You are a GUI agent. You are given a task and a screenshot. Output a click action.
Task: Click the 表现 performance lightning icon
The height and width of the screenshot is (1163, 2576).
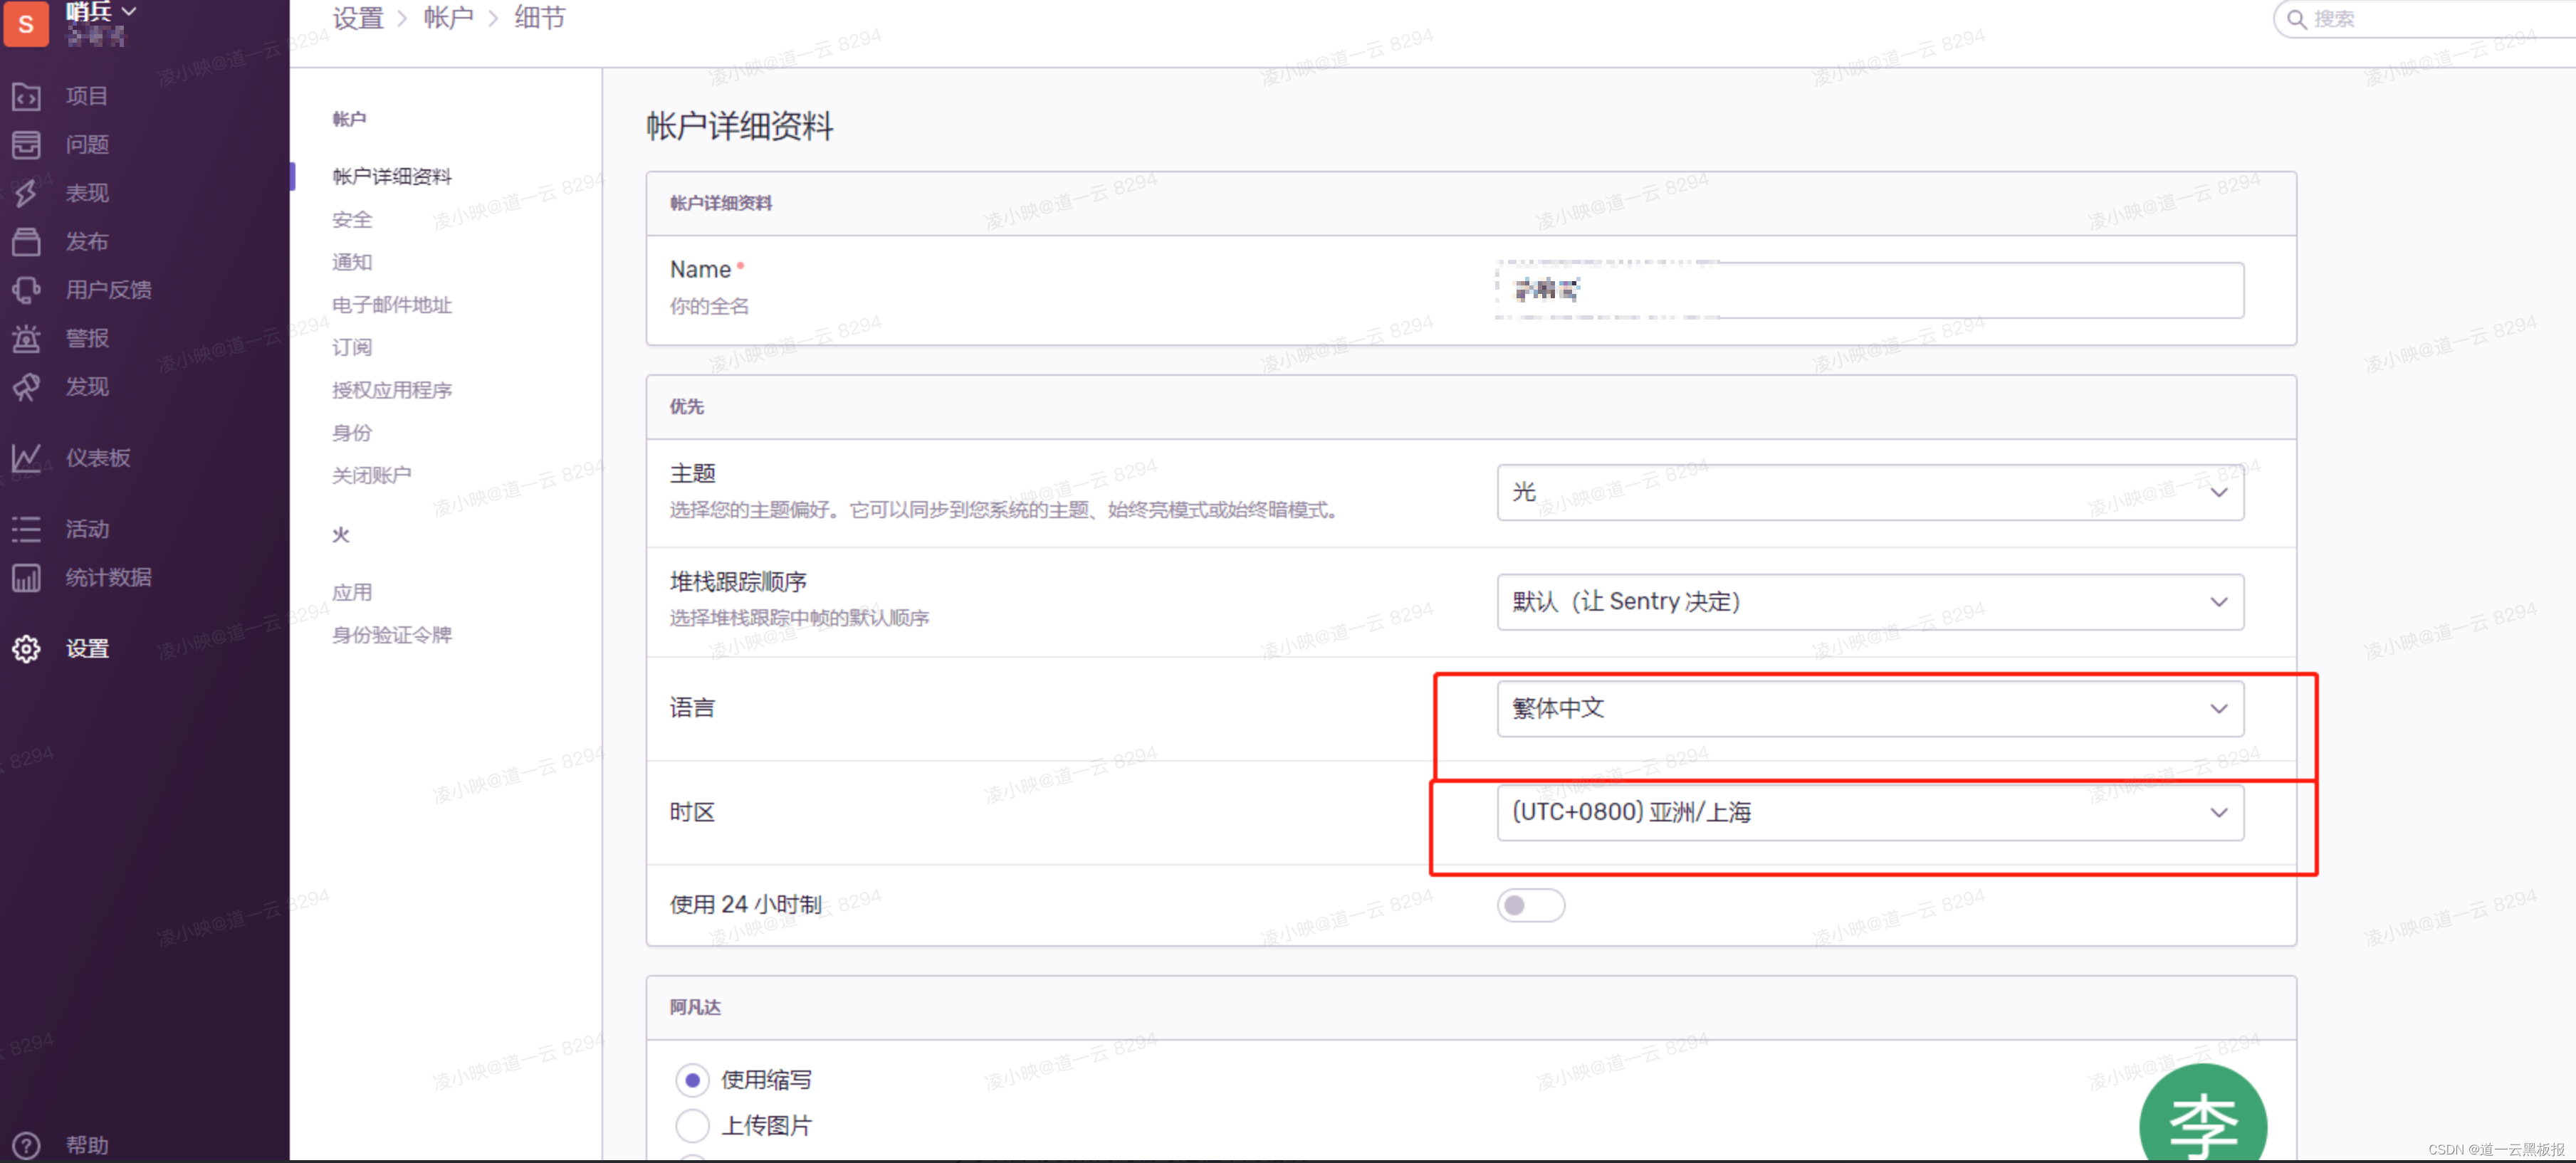26,192
